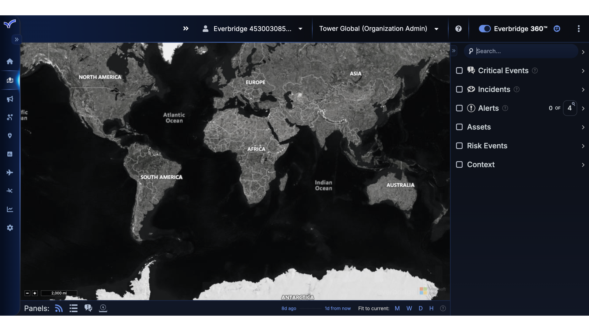This screenshot has height=331, width=589.
Task: Expand the Alerts section chevron
Action: 583,108
